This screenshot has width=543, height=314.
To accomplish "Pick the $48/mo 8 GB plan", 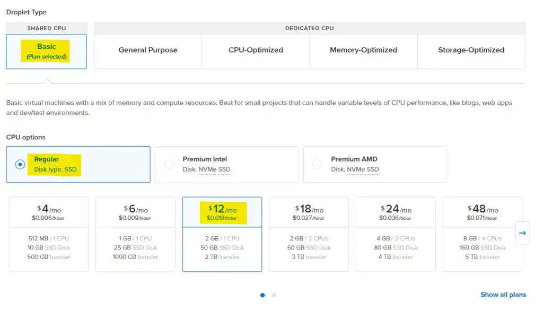I will tap(482, 234).
